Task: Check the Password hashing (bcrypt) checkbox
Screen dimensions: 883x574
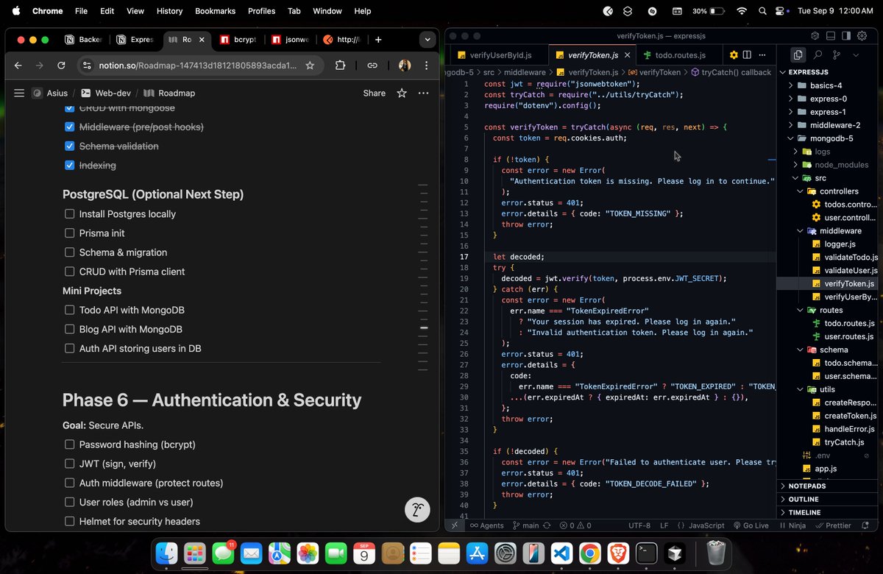Action: point(69,444)
